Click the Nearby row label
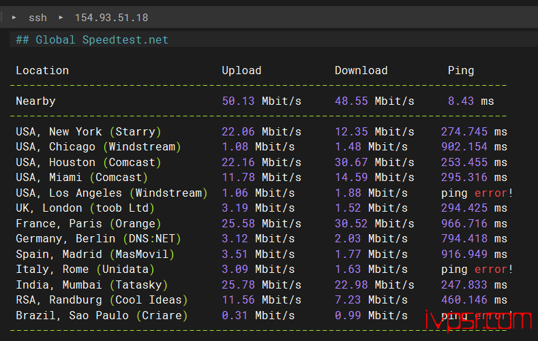Screen dimensions: 538x341 (x=35, y=101)
